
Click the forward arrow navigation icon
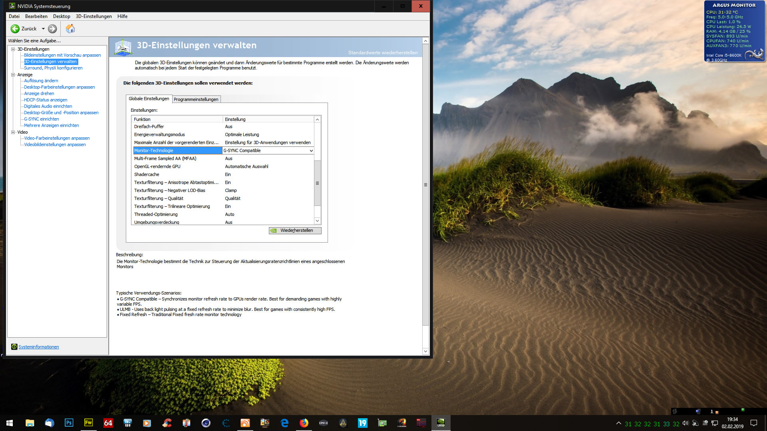[x=52, y=29]
